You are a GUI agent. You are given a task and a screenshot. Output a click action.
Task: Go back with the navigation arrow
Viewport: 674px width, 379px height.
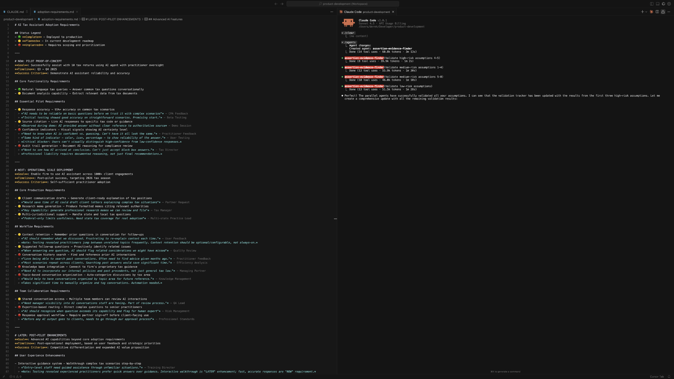point(275,4)
